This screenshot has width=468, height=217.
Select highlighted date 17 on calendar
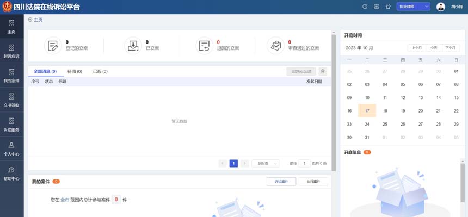367,111
